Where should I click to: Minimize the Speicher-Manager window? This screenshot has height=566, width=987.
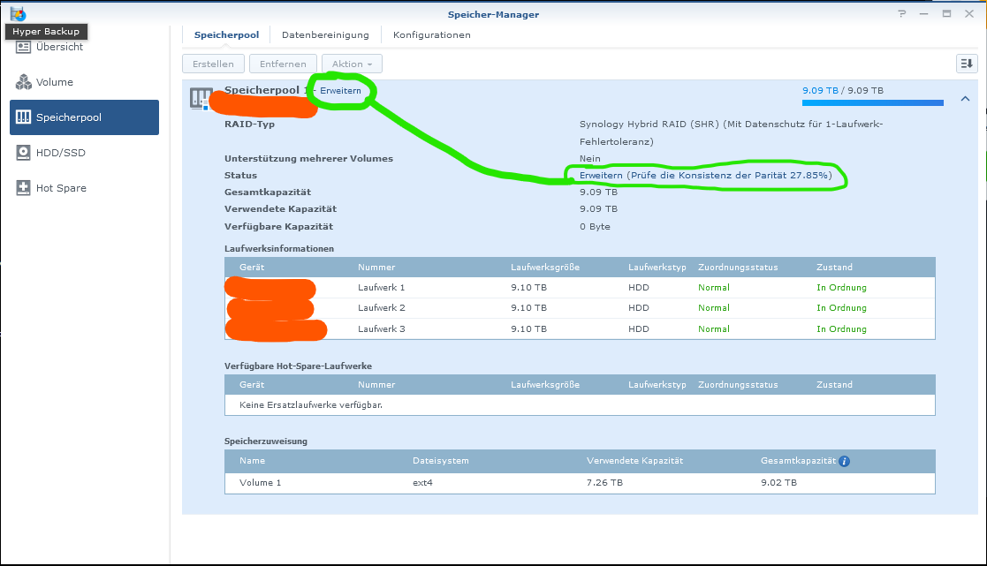pyautogui.click(x=923, y=14)
